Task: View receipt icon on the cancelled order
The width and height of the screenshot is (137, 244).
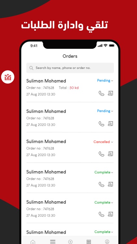Action: click(110, 154)
